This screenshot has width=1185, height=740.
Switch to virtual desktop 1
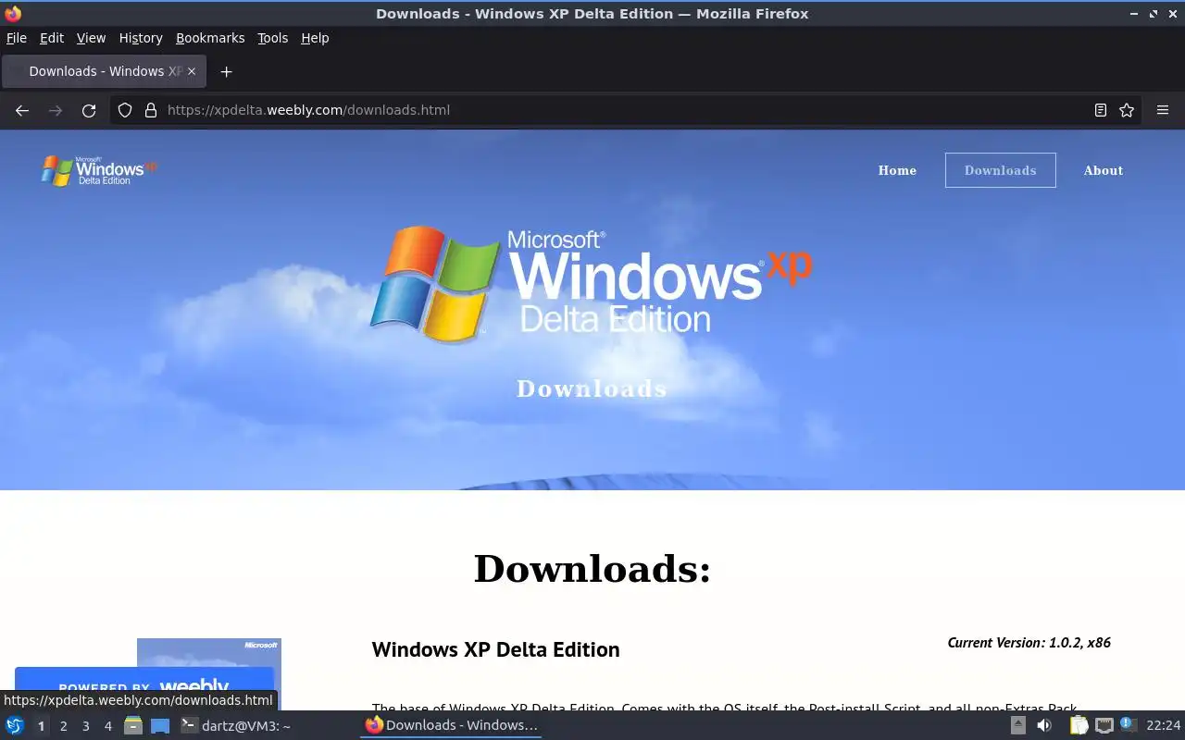tap(41, 726)
